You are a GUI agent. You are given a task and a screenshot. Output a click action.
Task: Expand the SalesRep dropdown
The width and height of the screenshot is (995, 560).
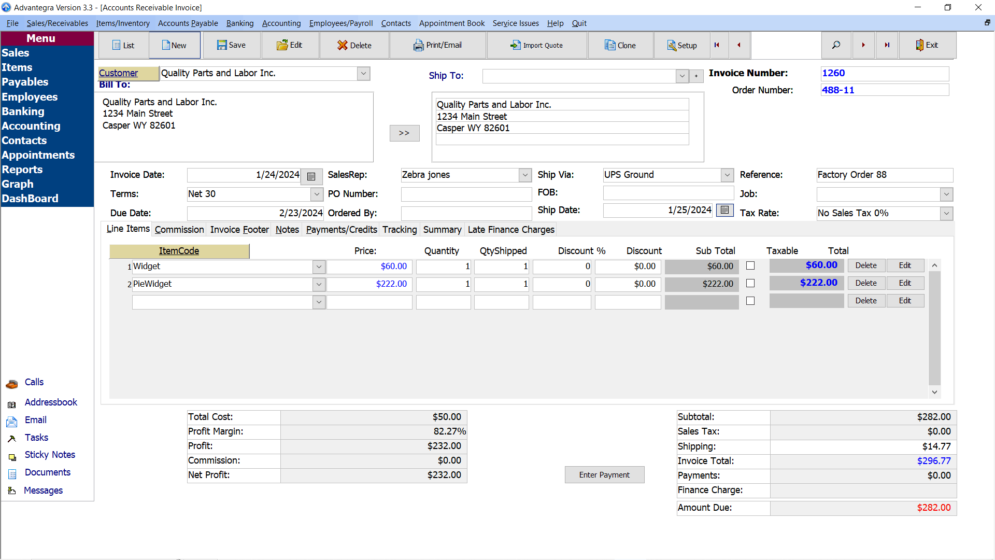tap(525, 175)
